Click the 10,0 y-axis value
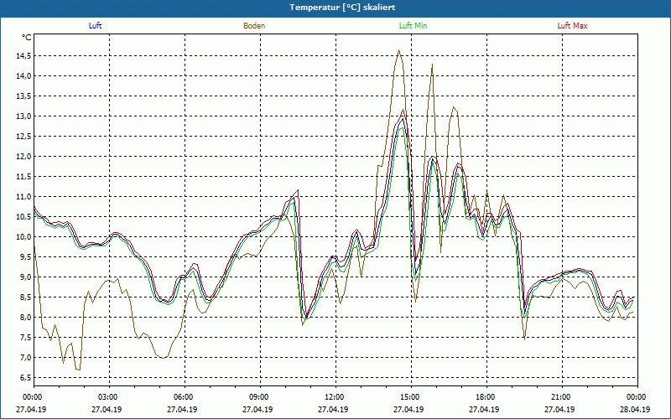 (x=23, y=237)
